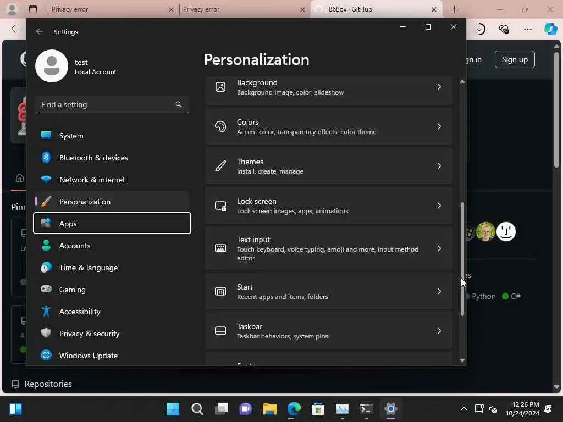Screen dimensions: 563x422
Task: Expand Start settings chevron
Action: click(439, 291)
